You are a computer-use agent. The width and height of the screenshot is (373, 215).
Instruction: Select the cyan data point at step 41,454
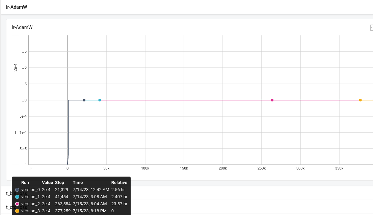click(100, 100)
